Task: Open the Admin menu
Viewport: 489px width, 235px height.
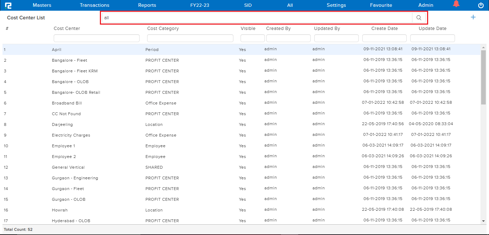Action: coord(426,5)
